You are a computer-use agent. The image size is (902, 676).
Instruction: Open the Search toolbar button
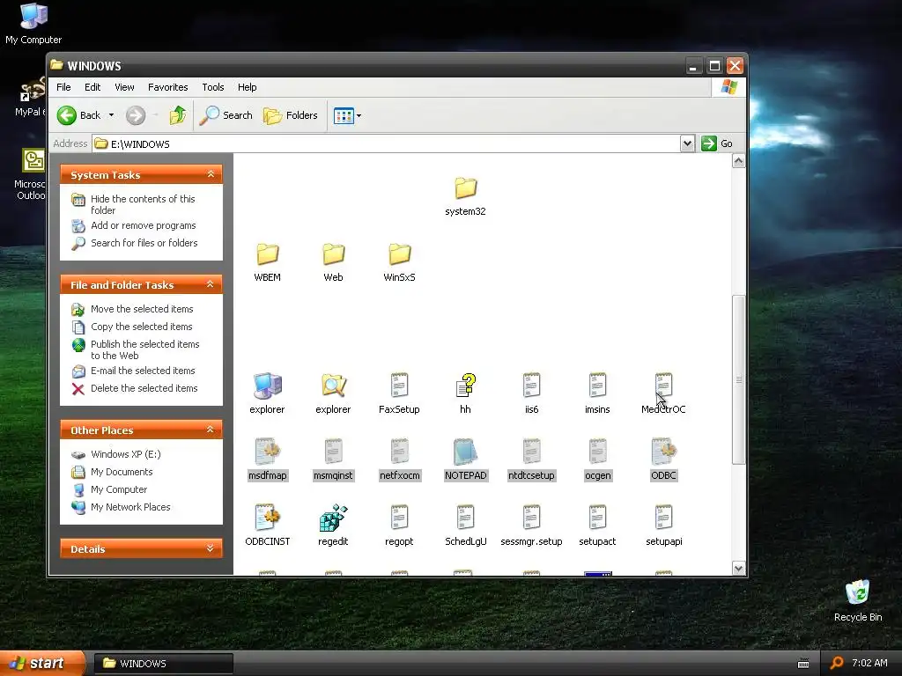click(226, 115)
